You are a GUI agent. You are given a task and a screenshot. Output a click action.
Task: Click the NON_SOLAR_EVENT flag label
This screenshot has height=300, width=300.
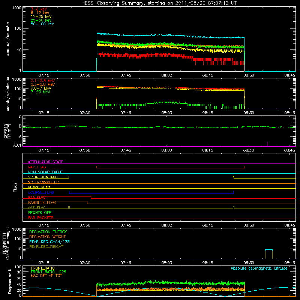45,172
